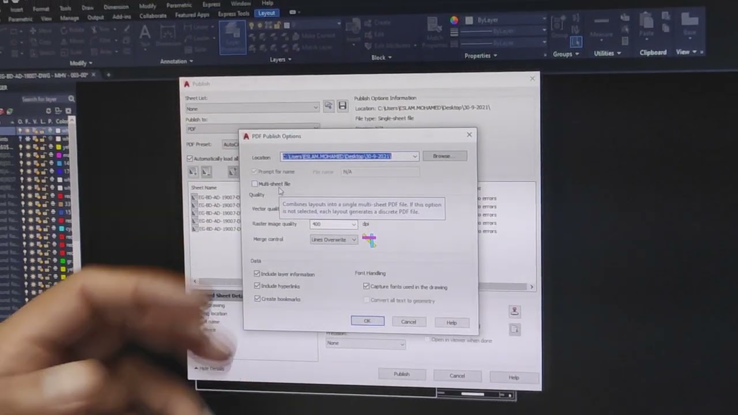
Task: Toggle Automatically load all checkbox in Publish
Action: pyautogui.click(x=190, y=159)
